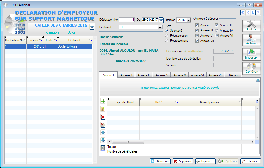Viewport: 264px width, 168px height.
Task: Click the insert row icon below green plus
Action: (x=103, y=109)
